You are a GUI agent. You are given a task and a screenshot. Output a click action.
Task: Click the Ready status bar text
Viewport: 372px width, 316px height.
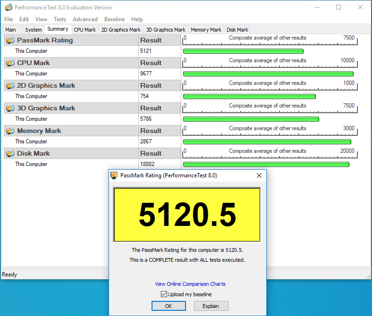tap(9, 274)
